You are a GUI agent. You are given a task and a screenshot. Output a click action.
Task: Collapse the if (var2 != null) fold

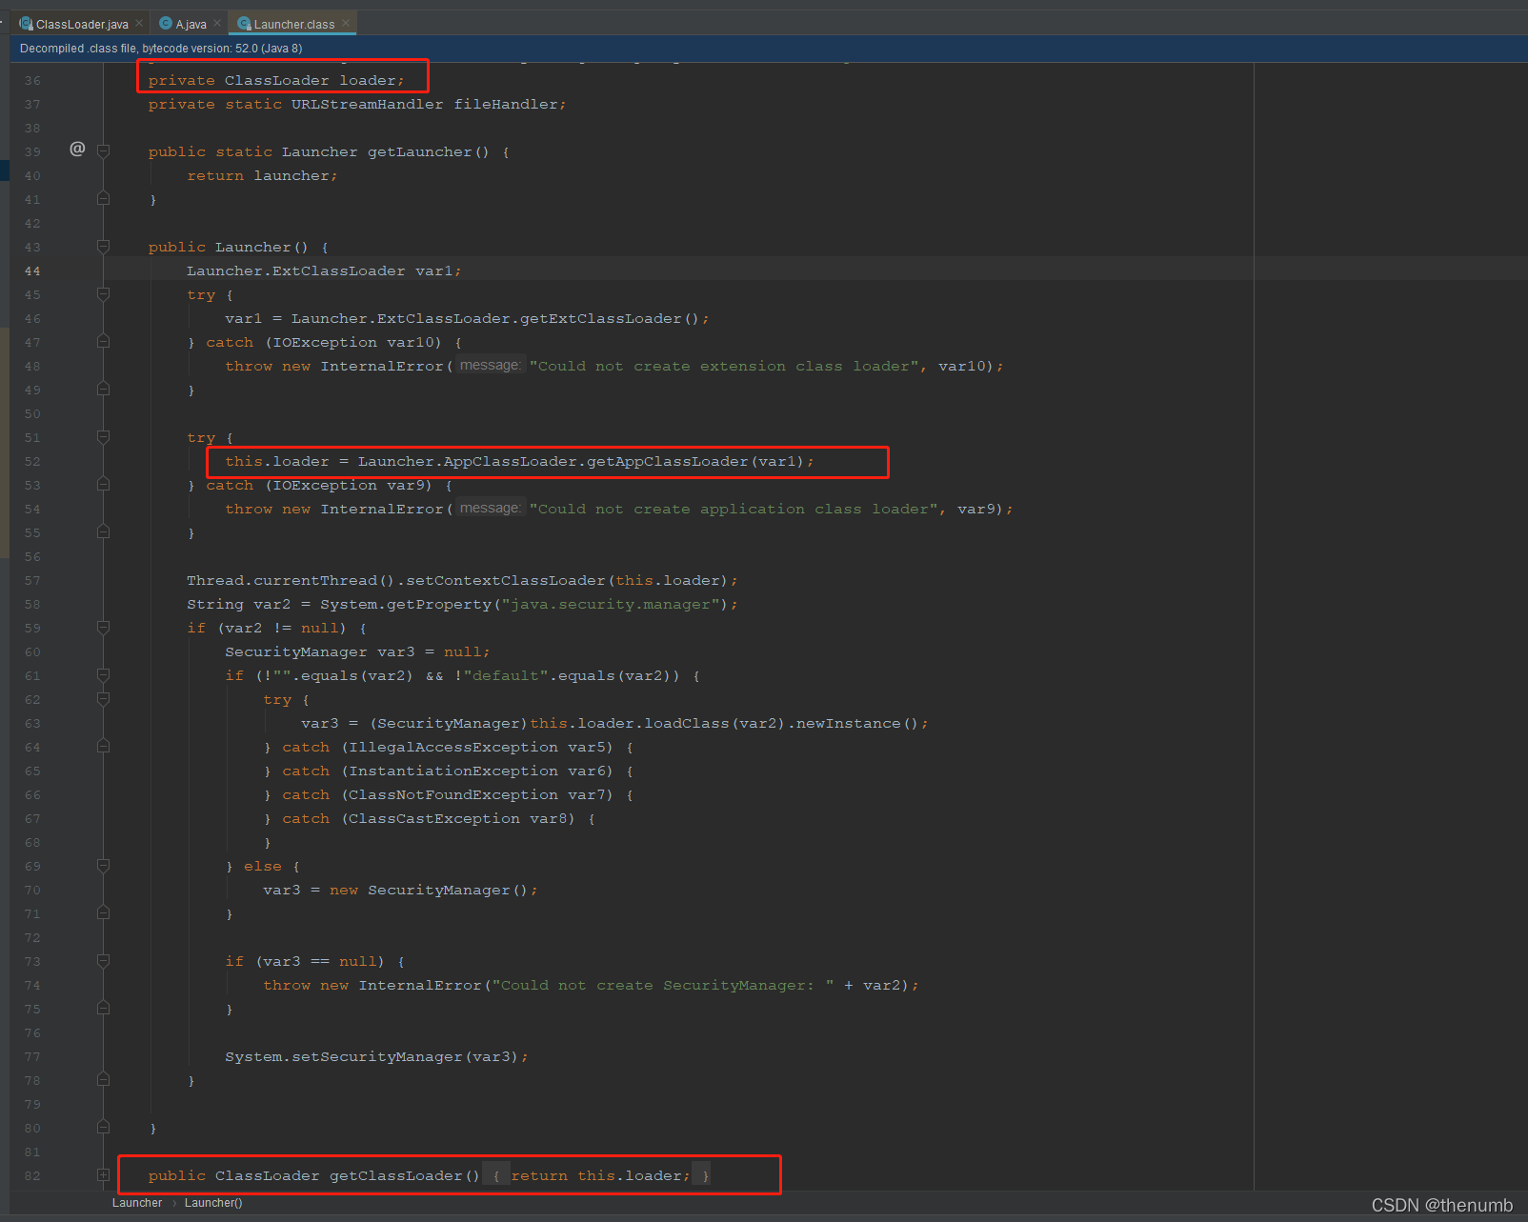click(103, 628)
